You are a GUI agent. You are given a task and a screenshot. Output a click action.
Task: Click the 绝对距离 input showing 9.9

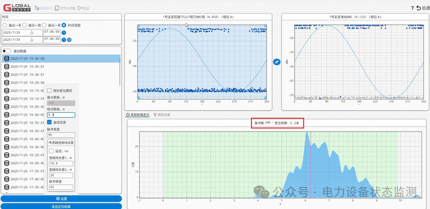coord(61,115)
